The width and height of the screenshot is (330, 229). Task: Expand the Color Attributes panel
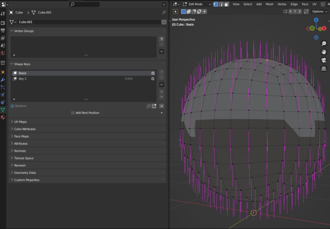12,129
